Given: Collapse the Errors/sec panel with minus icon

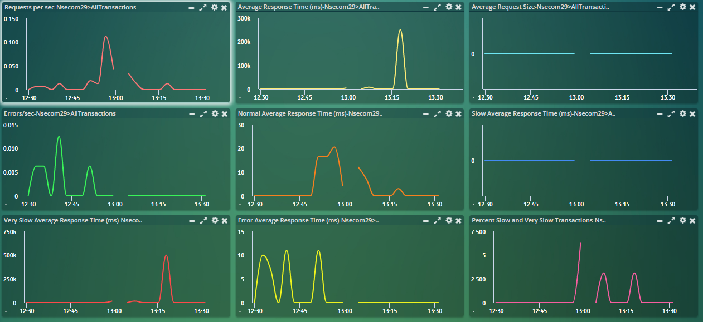Looking at the screenshot, I should coord(192,113).
